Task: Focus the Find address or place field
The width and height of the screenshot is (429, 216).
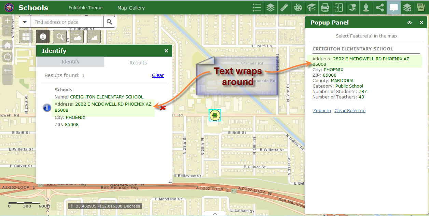Action: (67, 22)
